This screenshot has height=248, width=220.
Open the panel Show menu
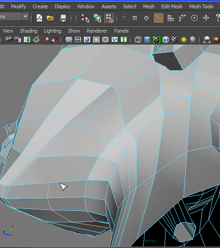click(x=74, y=31)
